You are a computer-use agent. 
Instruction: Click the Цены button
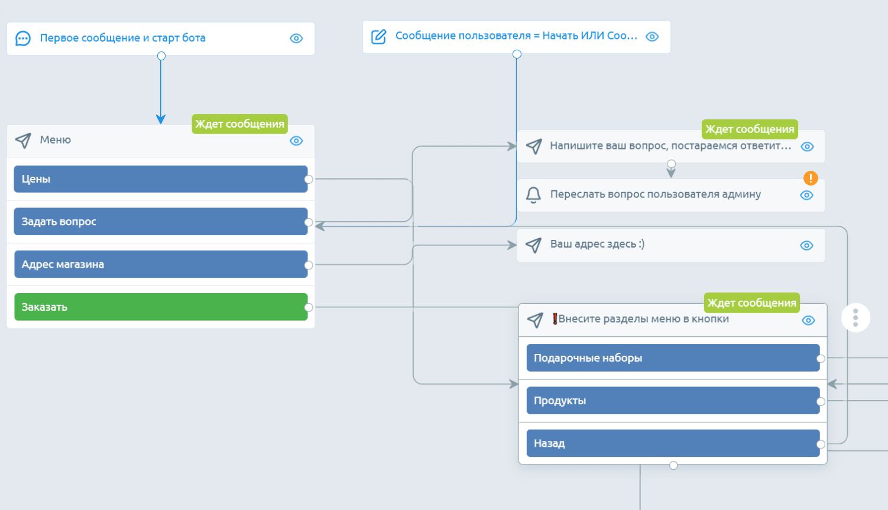(x=161, y=179)
